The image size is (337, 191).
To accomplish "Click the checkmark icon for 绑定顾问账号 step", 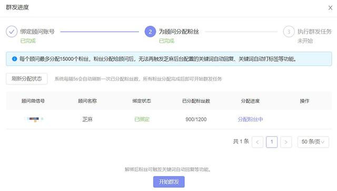I will (12, 32).
